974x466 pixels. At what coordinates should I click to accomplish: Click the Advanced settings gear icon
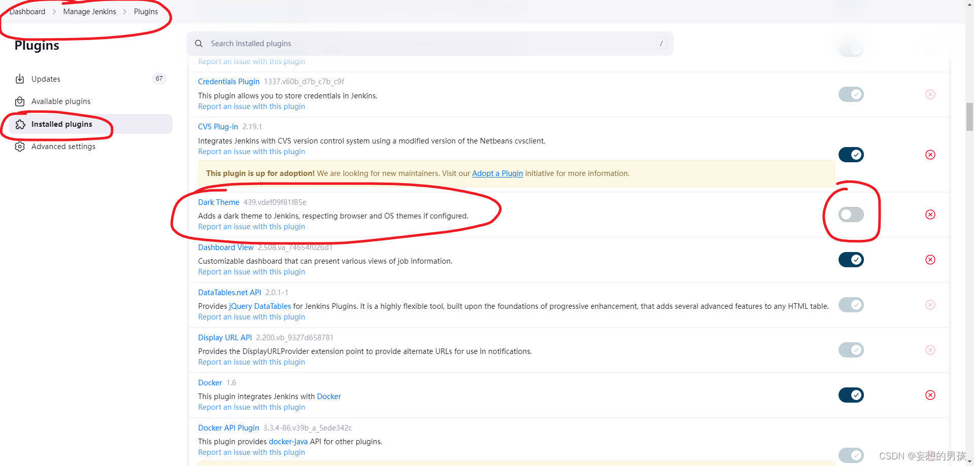20,147
